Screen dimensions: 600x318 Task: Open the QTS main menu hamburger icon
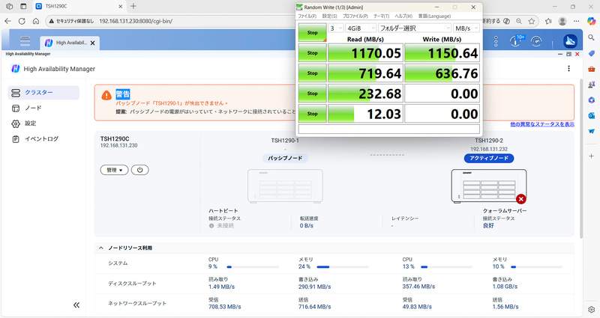pos(25,41)
